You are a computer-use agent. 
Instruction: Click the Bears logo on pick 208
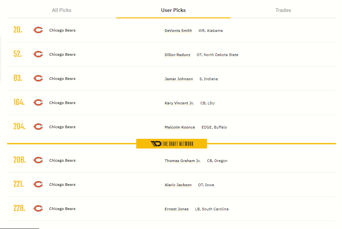(38, 160)
